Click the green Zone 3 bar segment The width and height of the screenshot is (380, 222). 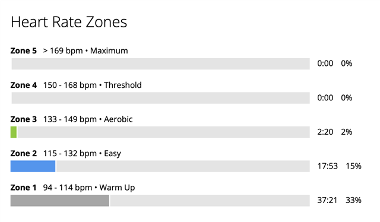(14, 132)
